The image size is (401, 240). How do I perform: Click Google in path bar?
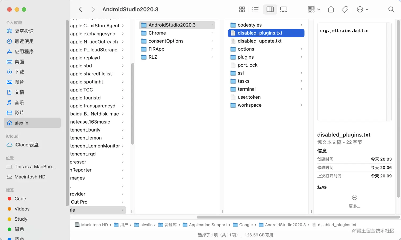pos(243,225)
